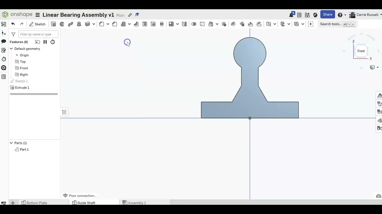Screen dimensions: 382x214
Task: Select the Plane tool
Action: (x=268, y=24)
